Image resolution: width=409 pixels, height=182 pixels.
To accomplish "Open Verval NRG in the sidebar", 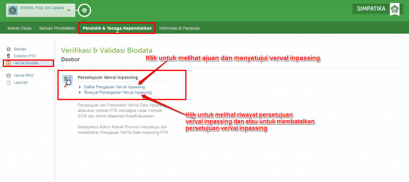I will tap(24, 75).
